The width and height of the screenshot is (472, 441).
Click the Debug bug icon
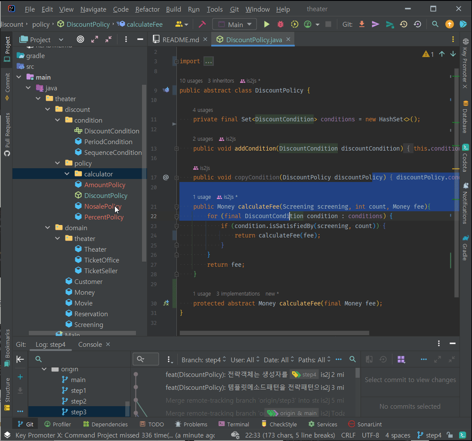coord(281,25)
